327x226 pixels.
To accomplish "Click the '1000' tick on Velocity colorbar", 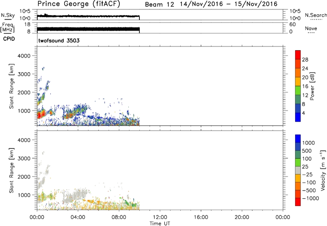I will tap(308, 143).
